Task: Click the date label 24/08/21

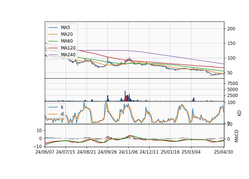Action: pyautogui.click(x=87, y=152)
